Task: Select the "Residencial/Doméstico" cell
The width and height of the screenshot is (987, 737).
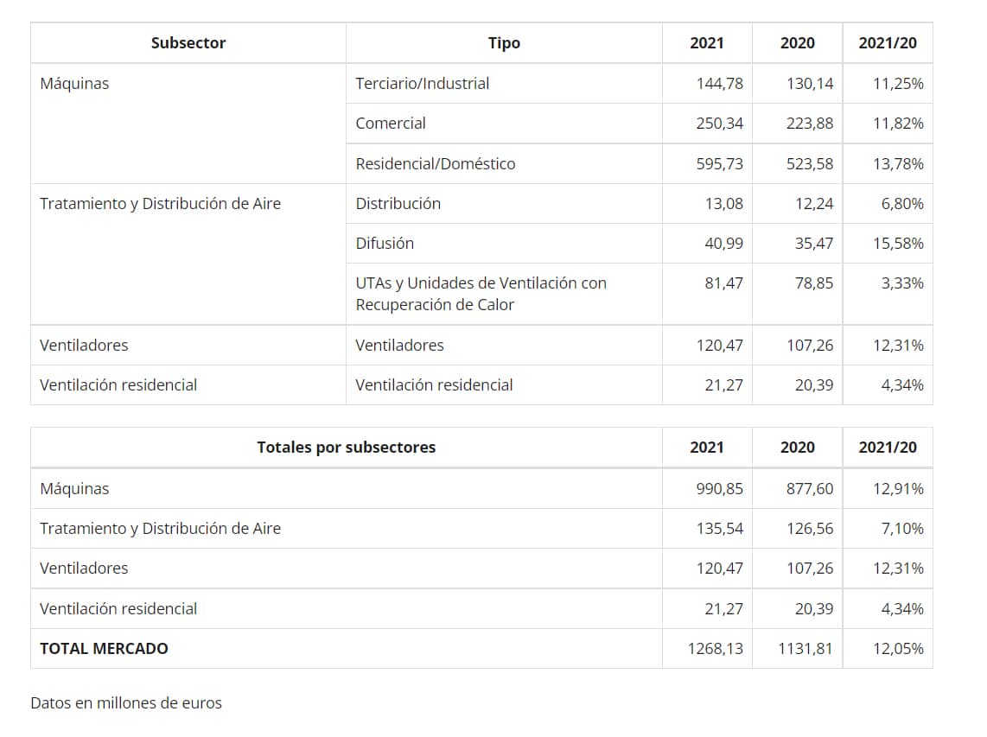Action: pyautogui.click(x=435, y=164)
